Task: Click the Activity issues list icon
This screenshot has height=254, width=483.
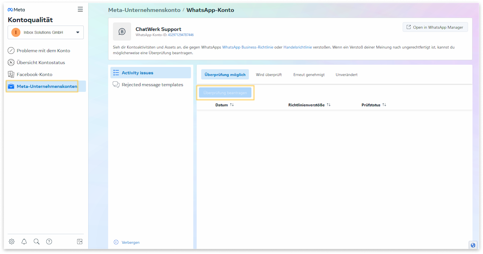Action: coord(116,73)
